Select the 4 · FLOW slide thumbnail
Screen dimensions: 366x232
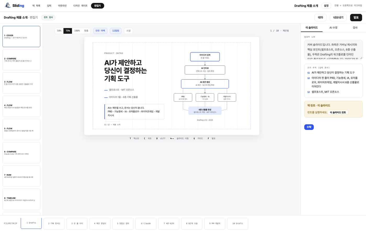click(21, 106)
